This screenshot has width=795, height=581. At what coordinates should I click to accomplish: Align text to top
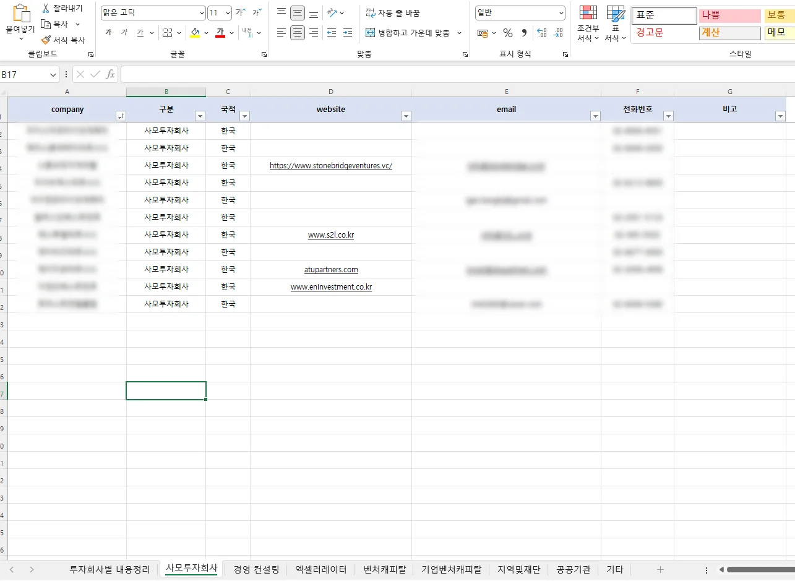pos(281,12)
